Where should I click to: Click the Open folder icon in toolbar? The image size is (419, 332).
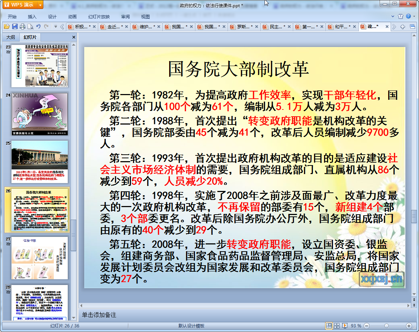pyautogui.click(x=7, y=27)
